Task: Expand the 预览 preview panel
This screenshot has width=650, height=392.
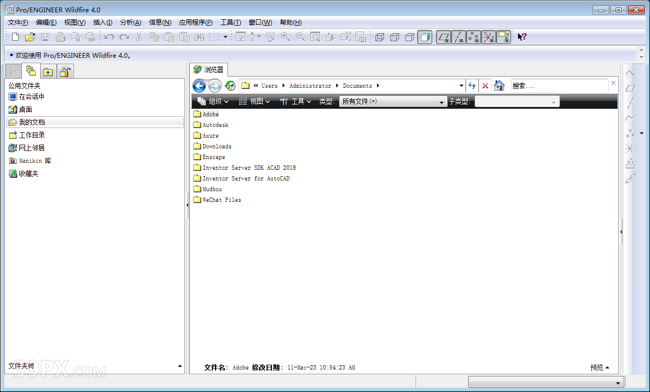Action: click(600, 367)
